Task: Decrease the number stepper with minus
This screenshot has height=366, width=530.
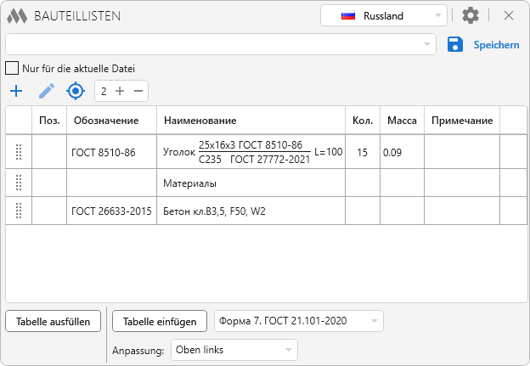Action: [x=138, y=91]
